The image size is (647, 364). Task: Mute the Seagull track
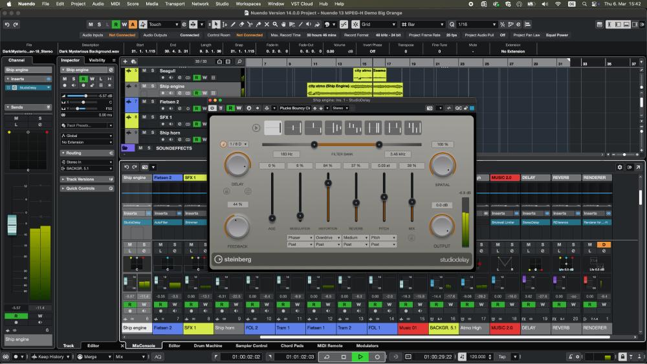(x=144, y=70)
